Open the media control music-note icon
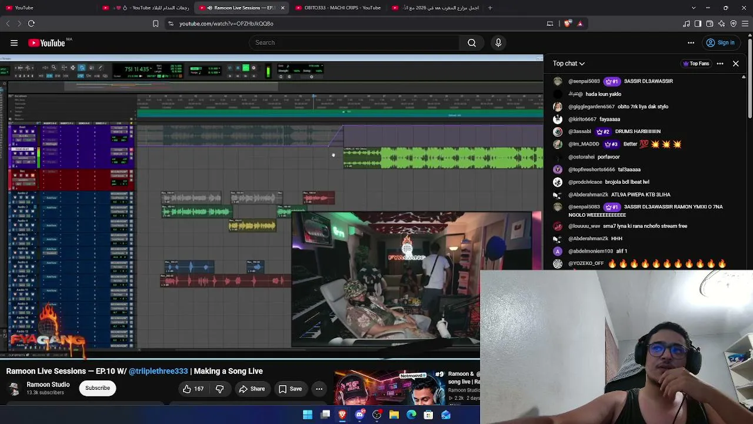 tap(686, 24)
